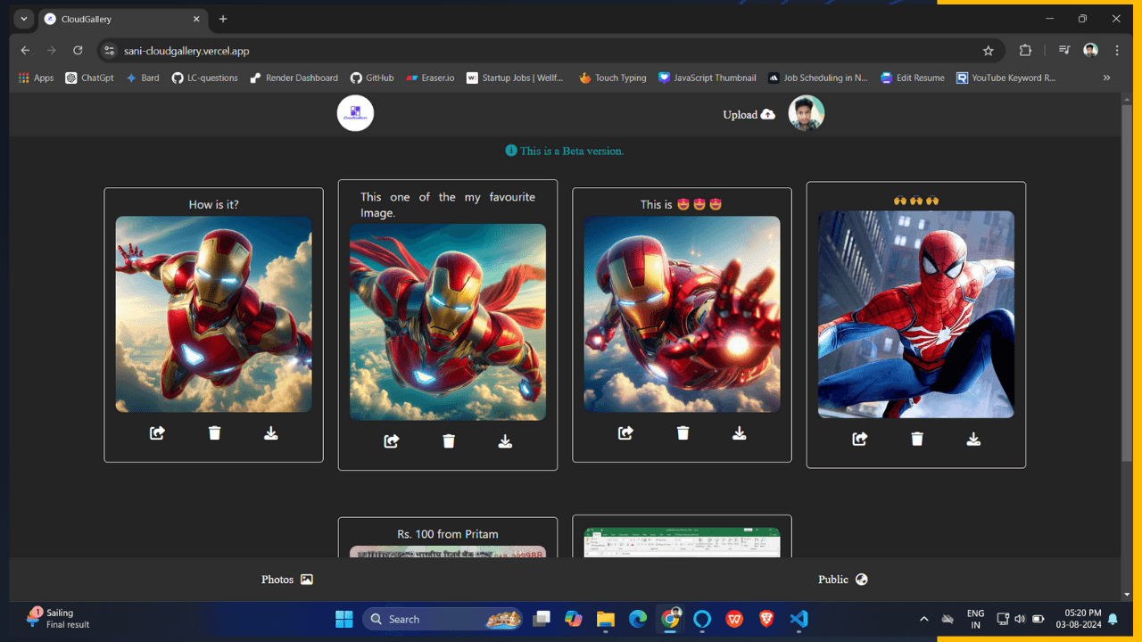Expand the hidden bookmarks overflow chevron
Viewport: 1142px width, 642px height.
pos(1106,78)
